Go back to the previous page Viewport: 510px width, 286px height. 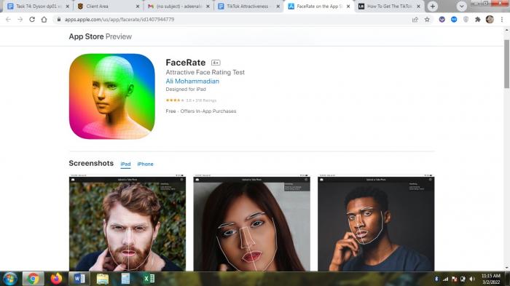[x=8, y=20]
